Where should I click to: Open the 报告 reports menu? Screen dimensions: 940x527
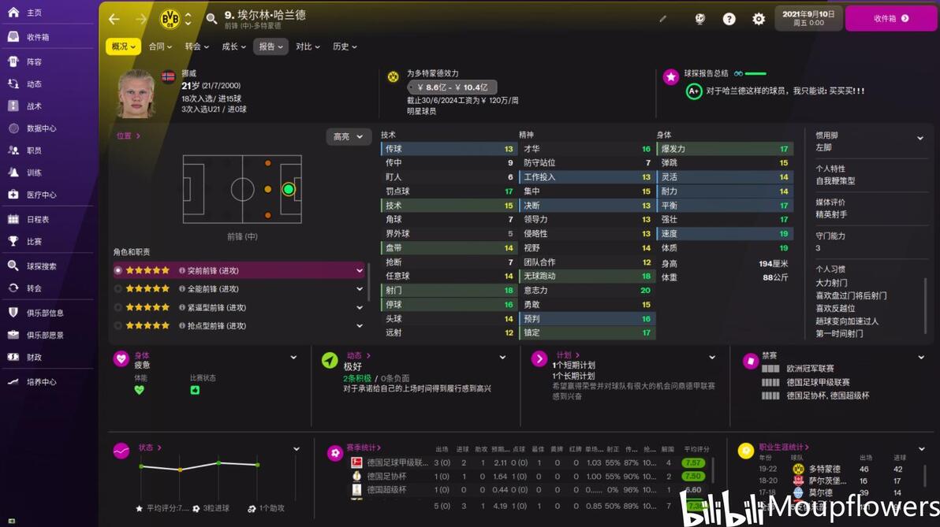pos(271,46)
